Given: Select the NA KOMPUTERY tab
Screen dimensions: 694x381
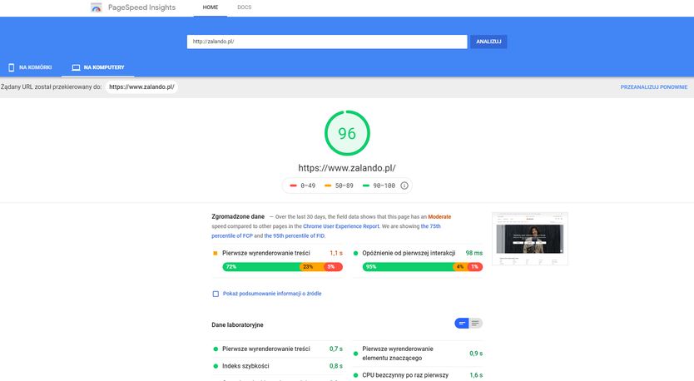Looking at the screenshot, I should 98,67.
